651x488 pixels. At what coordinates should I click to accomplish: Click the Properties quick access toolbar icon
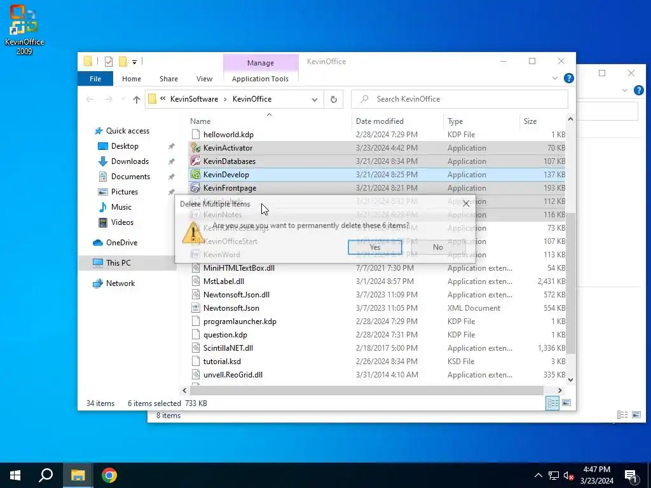pos(109,62)
